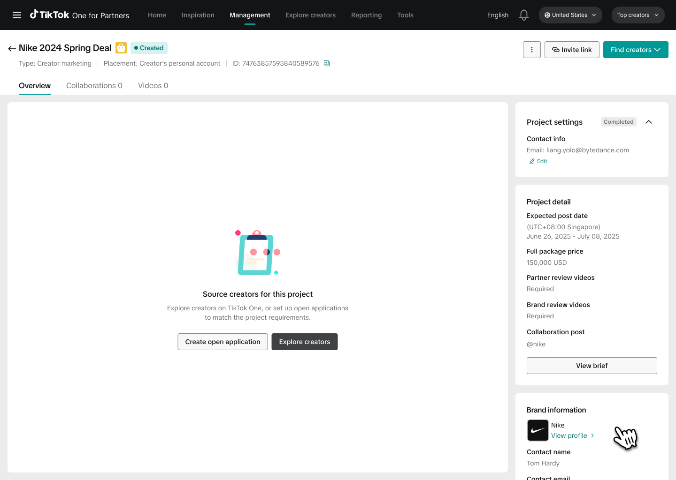The image size is (676, 480).
Task: Click the Completed status label
Action: (619, 122)
